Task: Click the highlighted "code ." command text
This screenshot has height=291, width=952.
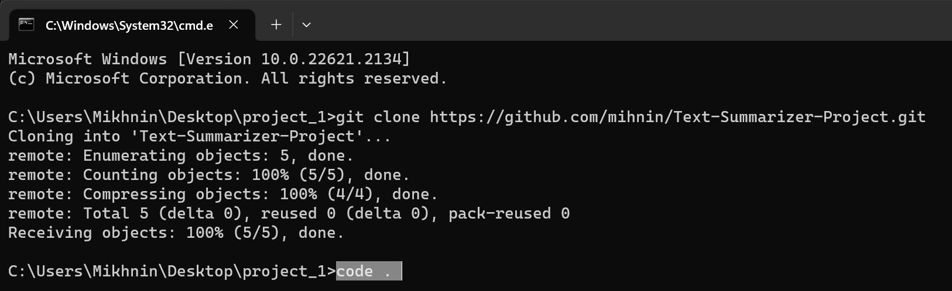Action: (364, 271)
